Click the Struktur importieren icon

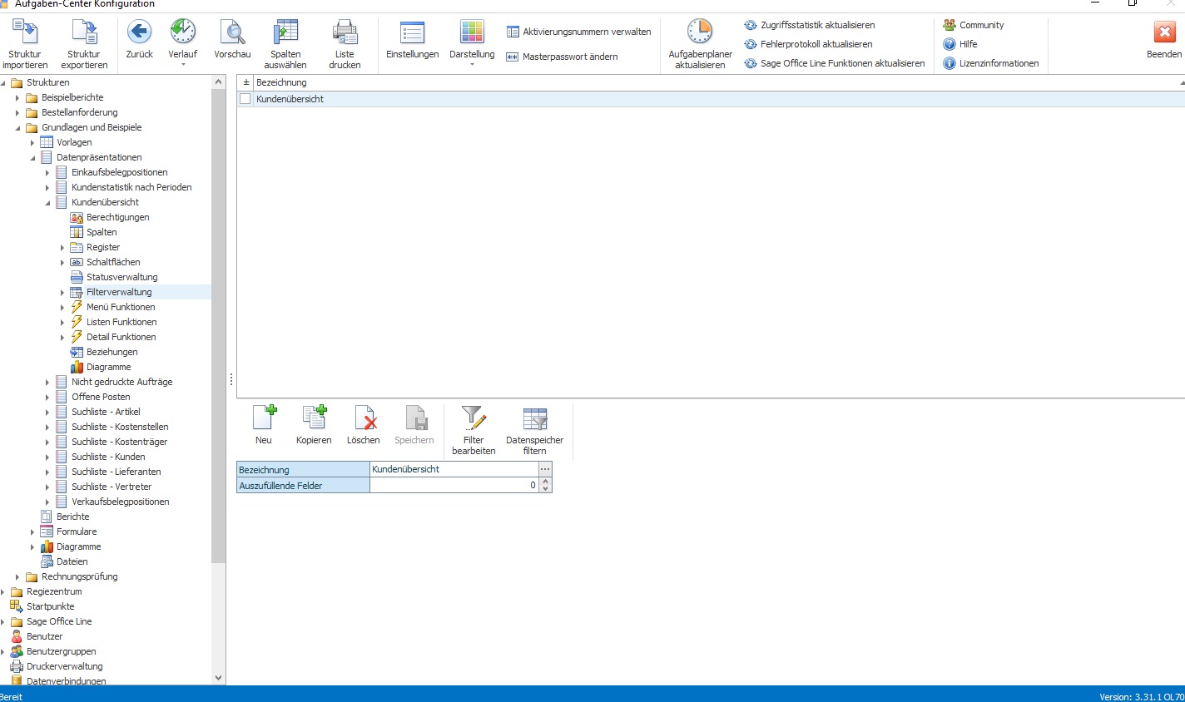[x=25, y=32]
